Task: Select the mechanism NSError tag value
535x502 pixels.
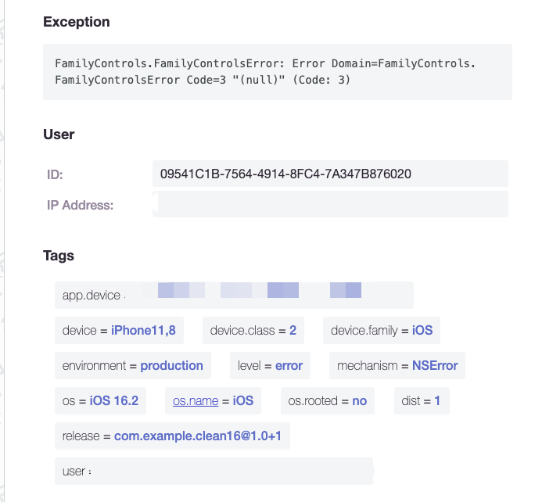Action: point(435,366)
